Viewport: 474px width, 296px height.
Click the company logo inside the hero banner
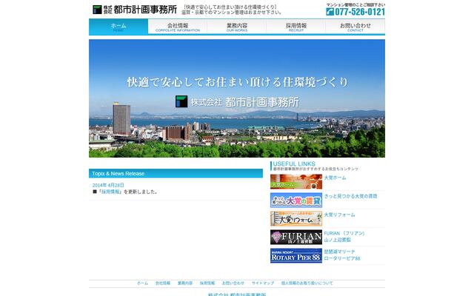[x=237, y=102]
